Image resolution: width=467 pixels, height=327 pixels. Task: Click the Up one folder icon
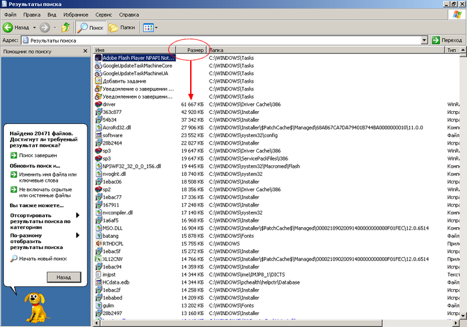(66, 27)
